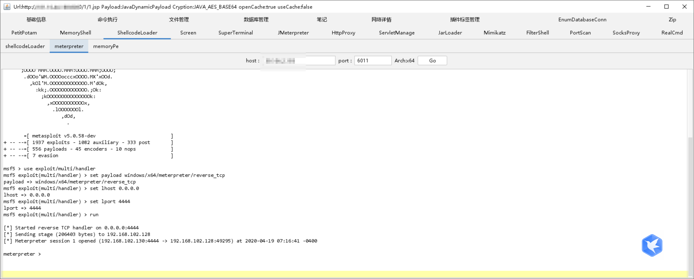Image resolution: width=694 pixels, height=279 pixels.
Task: Switch to the SocksProxy tab
Action: pyautogui.click(x=626, y=33)
